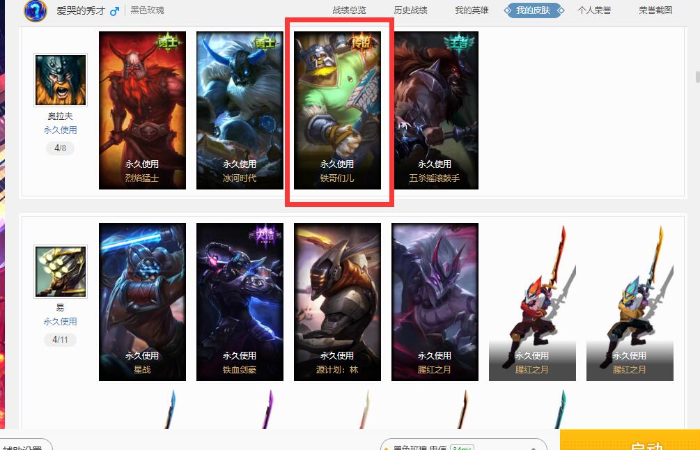
Task: Switch to the 战绩总览 tab
Action: coord(349,10)
